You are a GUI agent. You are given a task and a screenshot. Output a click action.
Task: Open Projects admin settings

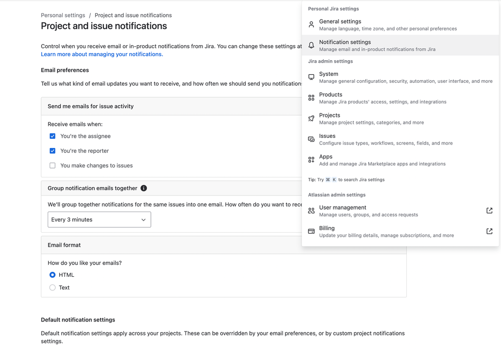click(400, 118)
